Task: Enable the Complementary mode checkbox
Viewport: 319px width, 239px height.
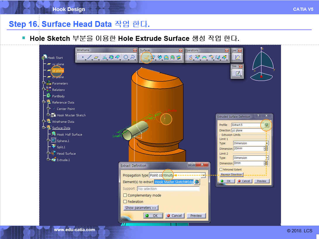Action: coord(125,196)
